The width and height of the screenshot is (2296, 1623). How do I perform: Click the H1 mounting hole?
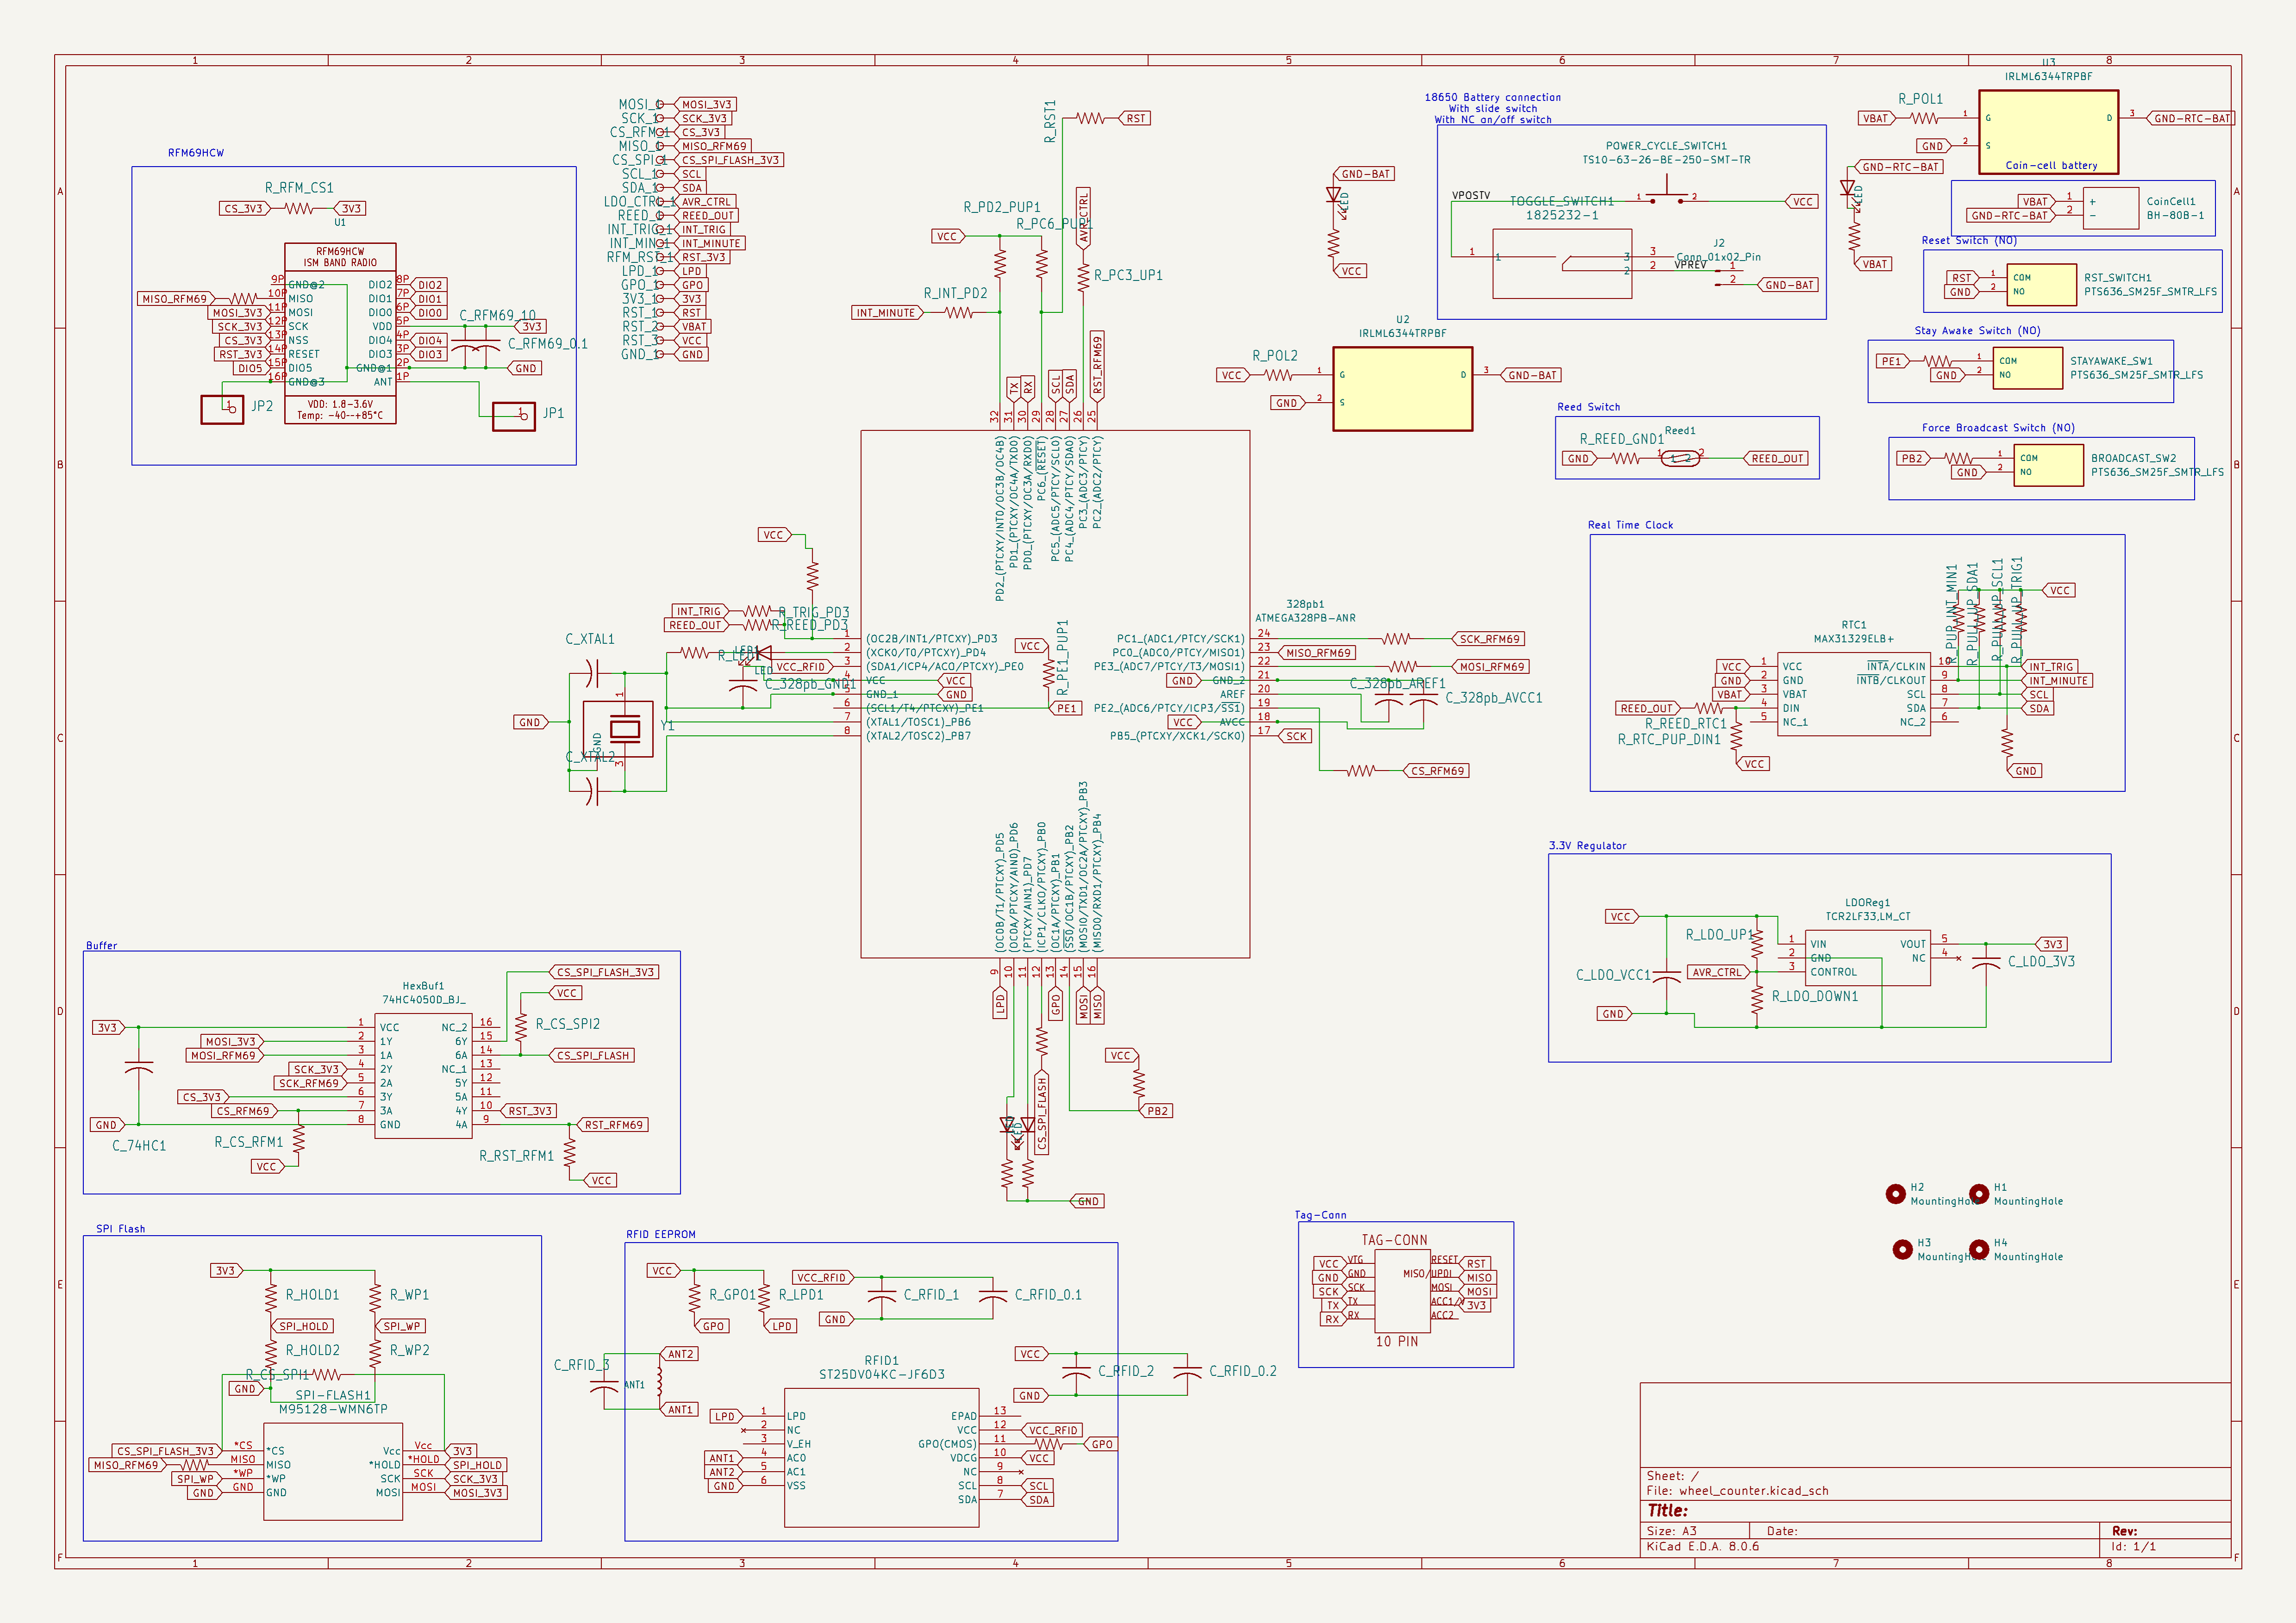(1978, 1194)
